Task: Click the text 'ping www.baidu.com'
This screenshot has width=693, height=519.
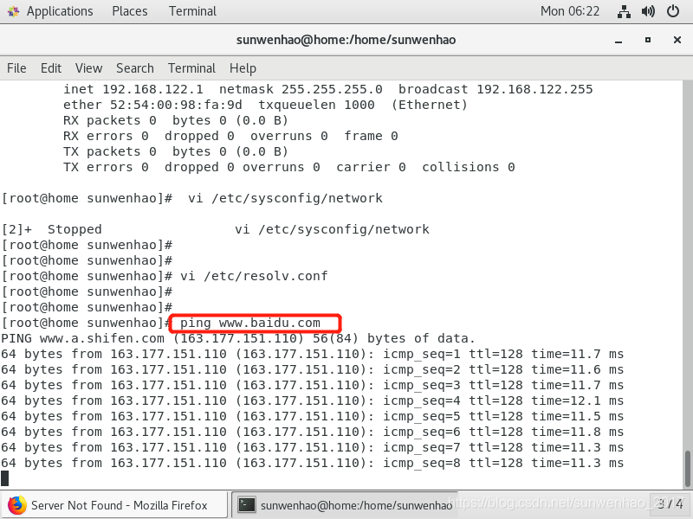Action: [x=249, y=323]
